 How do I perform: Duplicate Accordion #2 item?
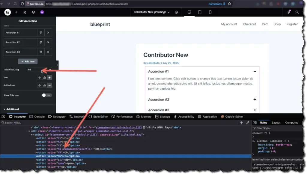[41, 42]
